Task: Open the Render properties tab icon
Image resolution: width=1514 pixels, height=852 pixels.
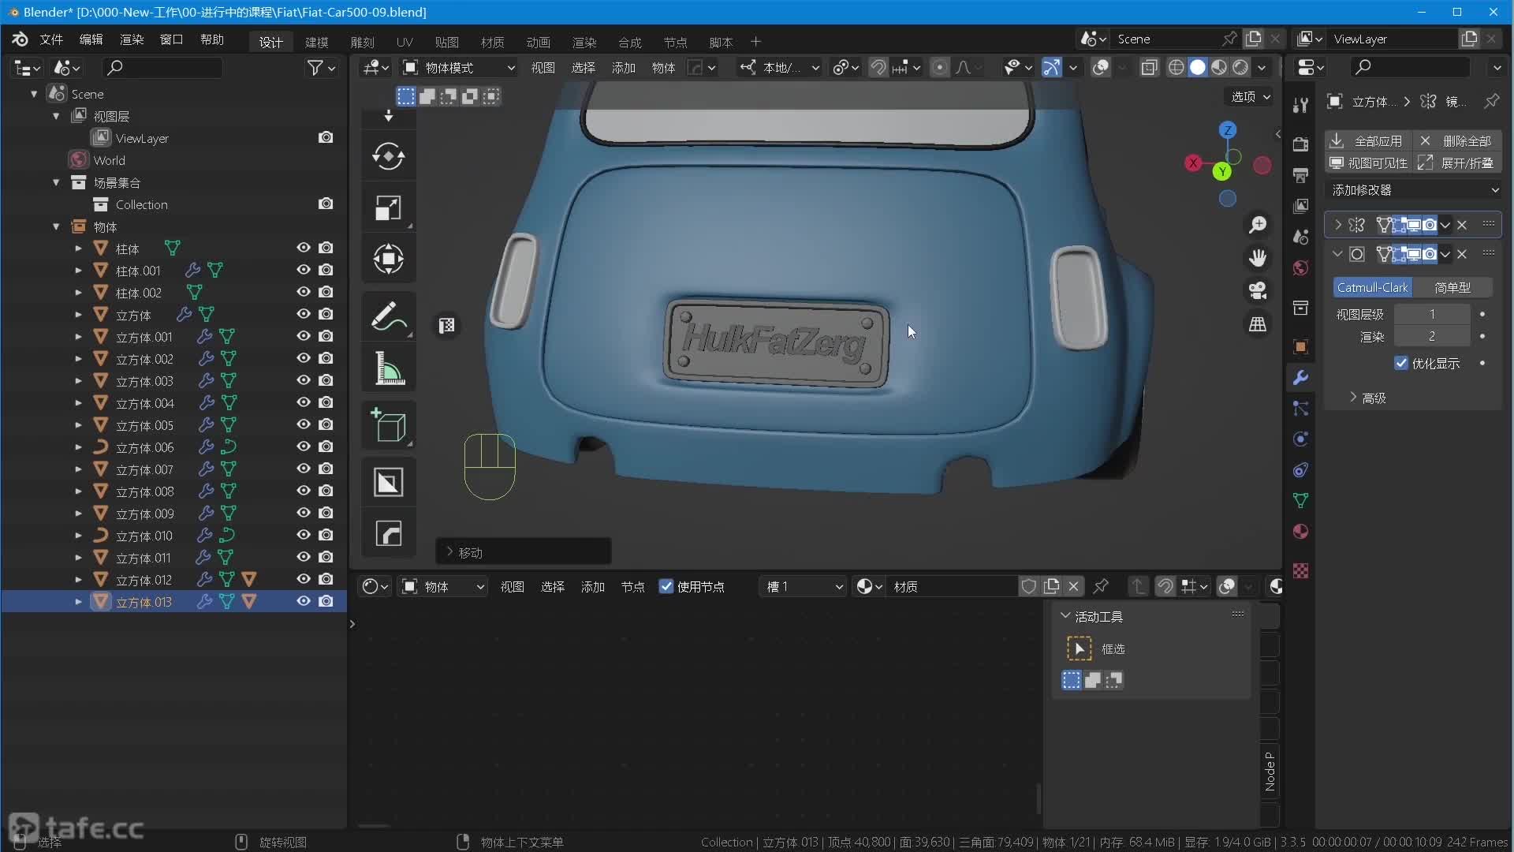Action: click(1301, 144)
